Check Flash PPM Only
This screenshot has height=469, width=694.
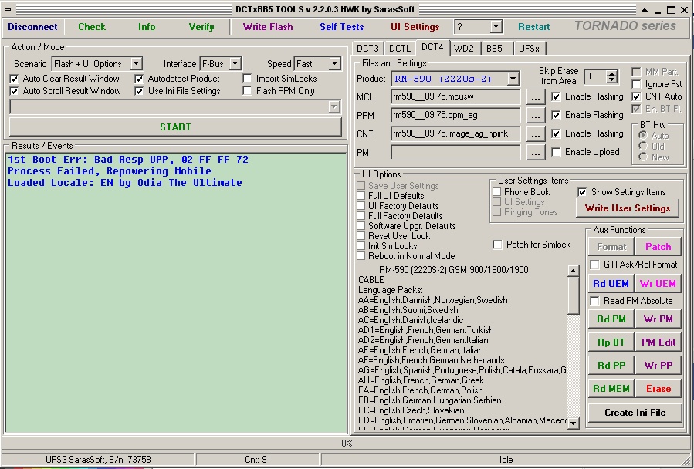point(247,91)
